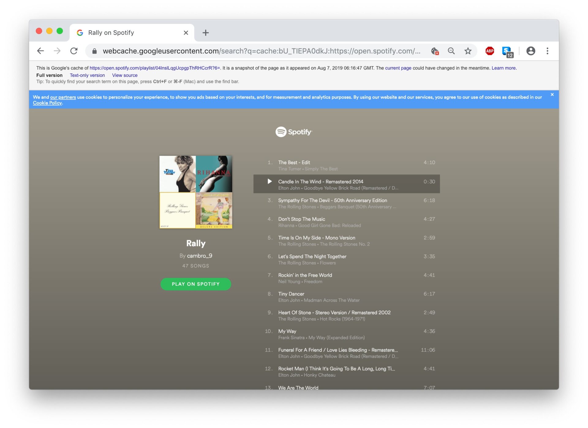
Task: Open the Chrome three-dot menu
Action: coord(547,51)
